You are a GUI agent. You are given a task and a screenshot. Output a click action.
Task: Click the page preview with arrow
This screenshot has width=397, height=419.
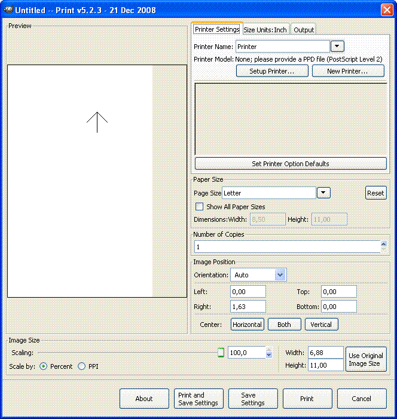click(97, 181)
